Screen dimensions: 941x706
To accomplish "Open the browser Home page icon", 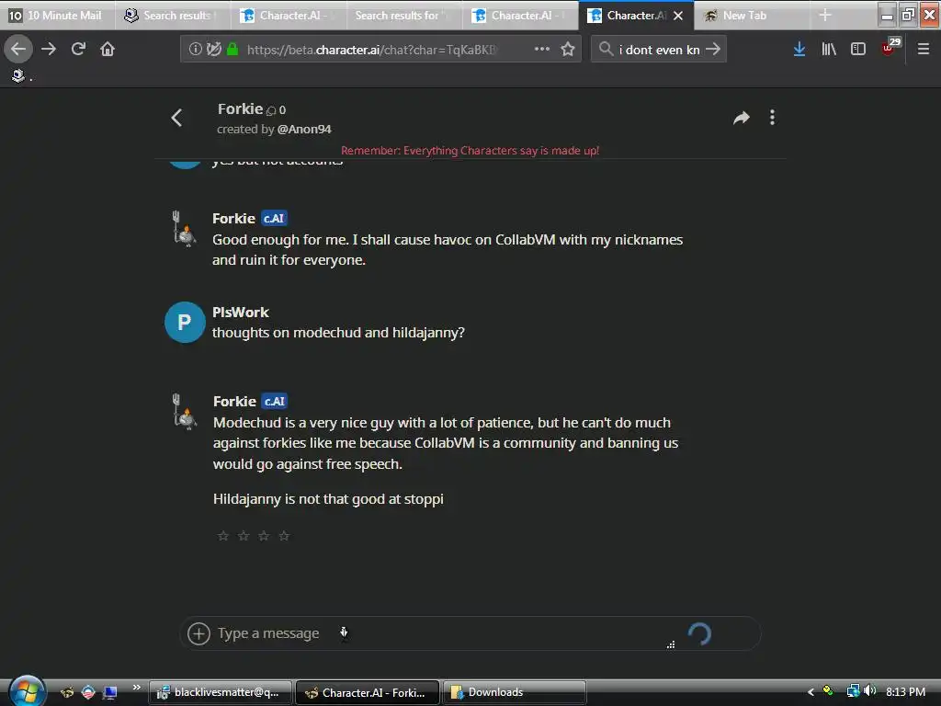I will point(108,50).
